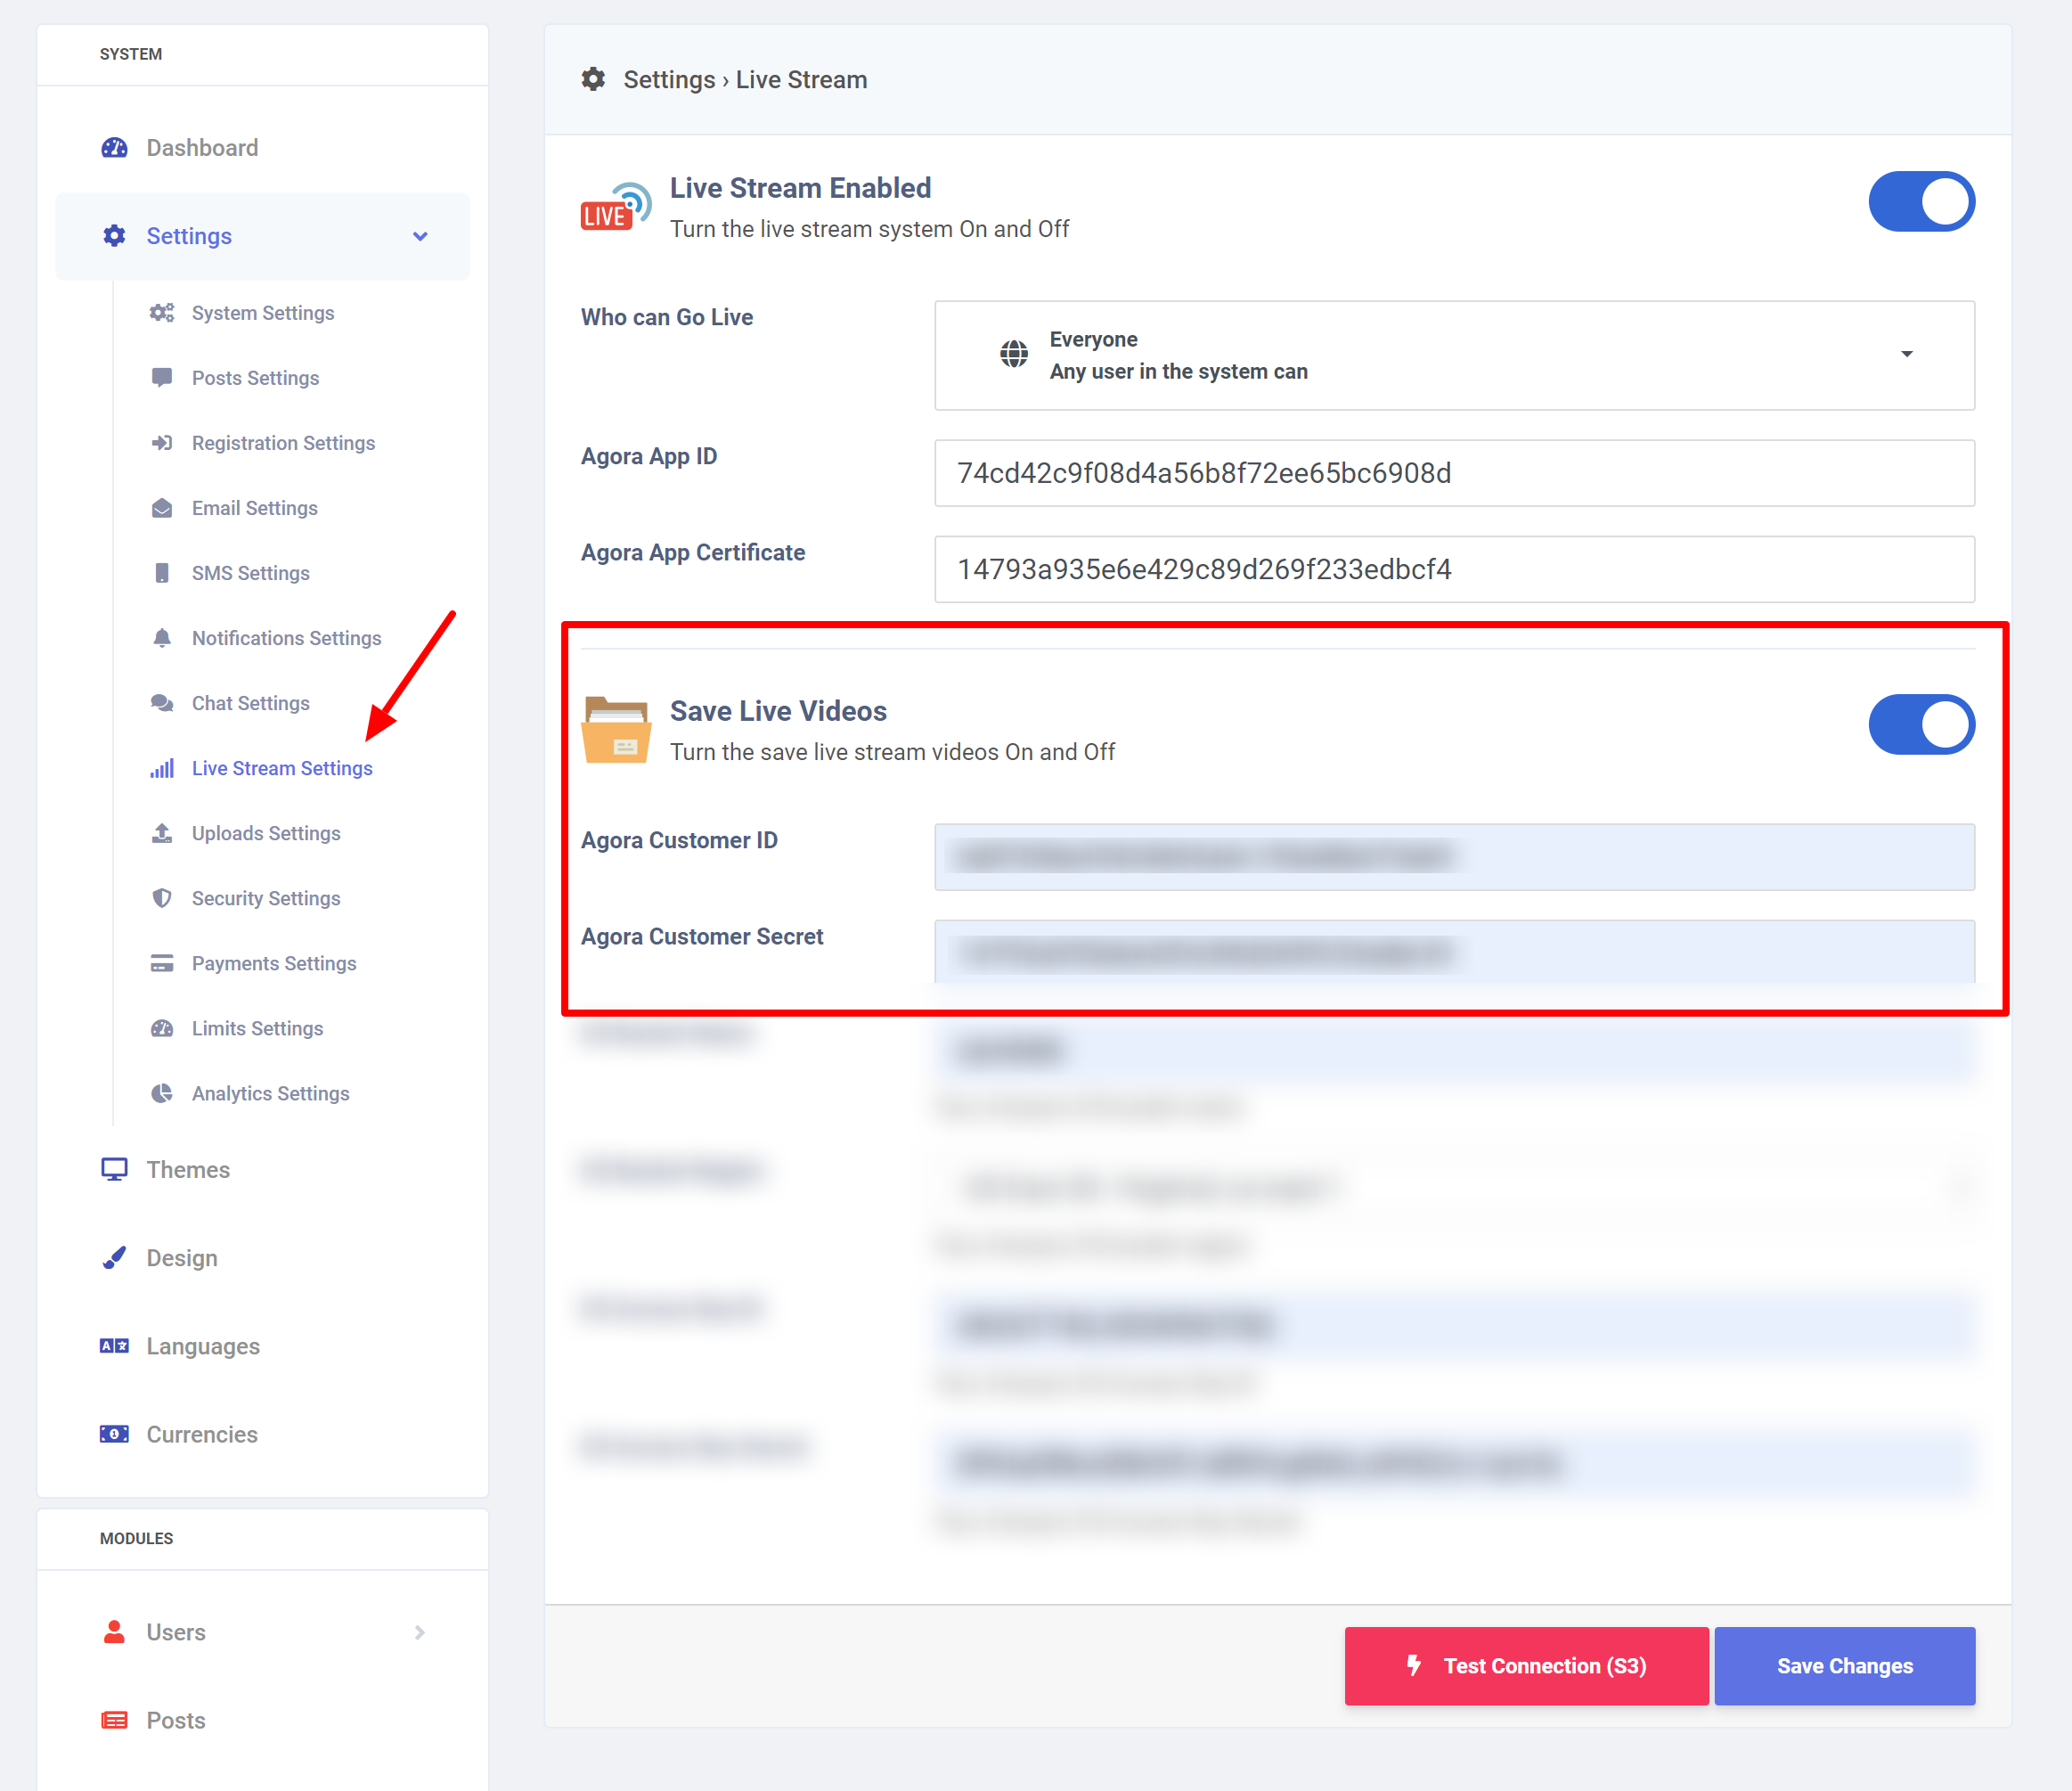
Task: Click the Security Settings shield icon
Action: coord(162,898)
